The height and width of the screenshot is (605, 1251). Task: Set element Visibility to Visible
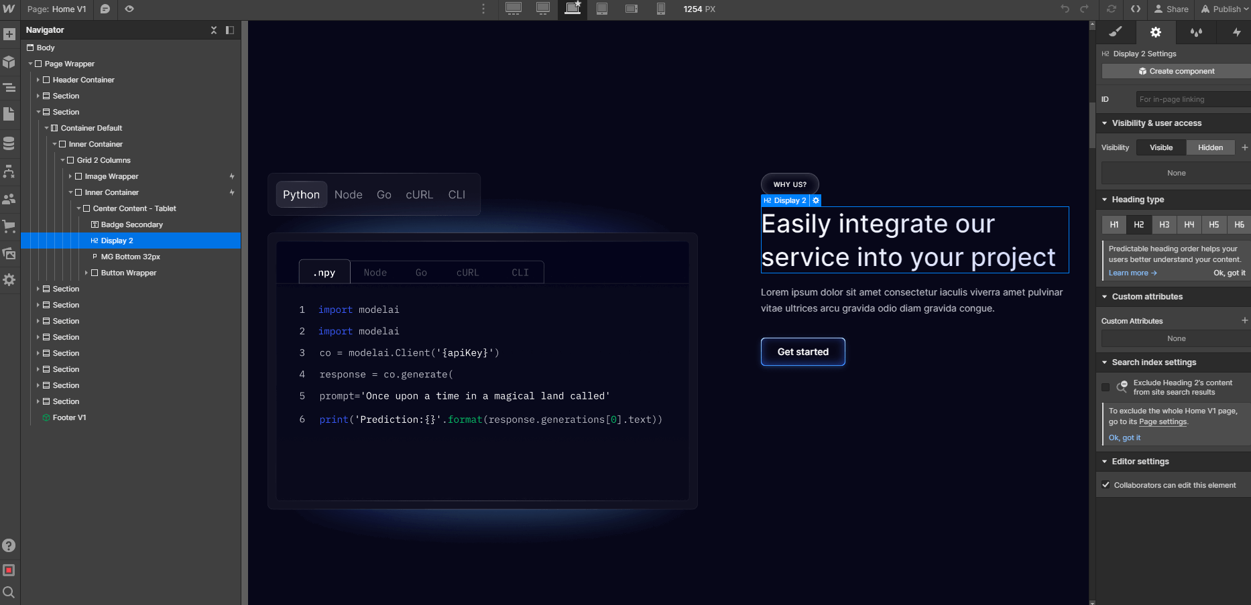coord(1160,147)
